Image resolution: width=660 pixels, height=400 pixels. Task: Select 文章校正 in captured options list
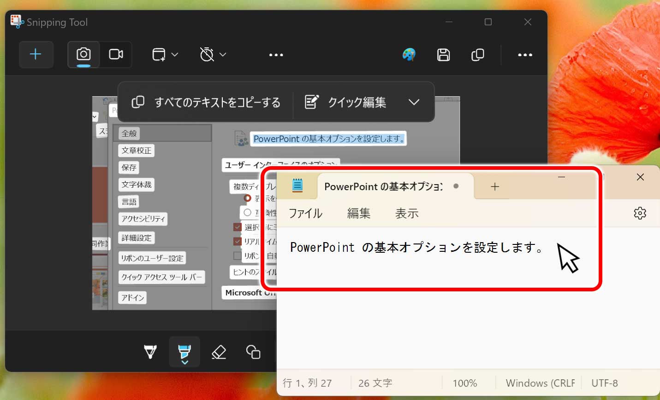click(137, 151)
